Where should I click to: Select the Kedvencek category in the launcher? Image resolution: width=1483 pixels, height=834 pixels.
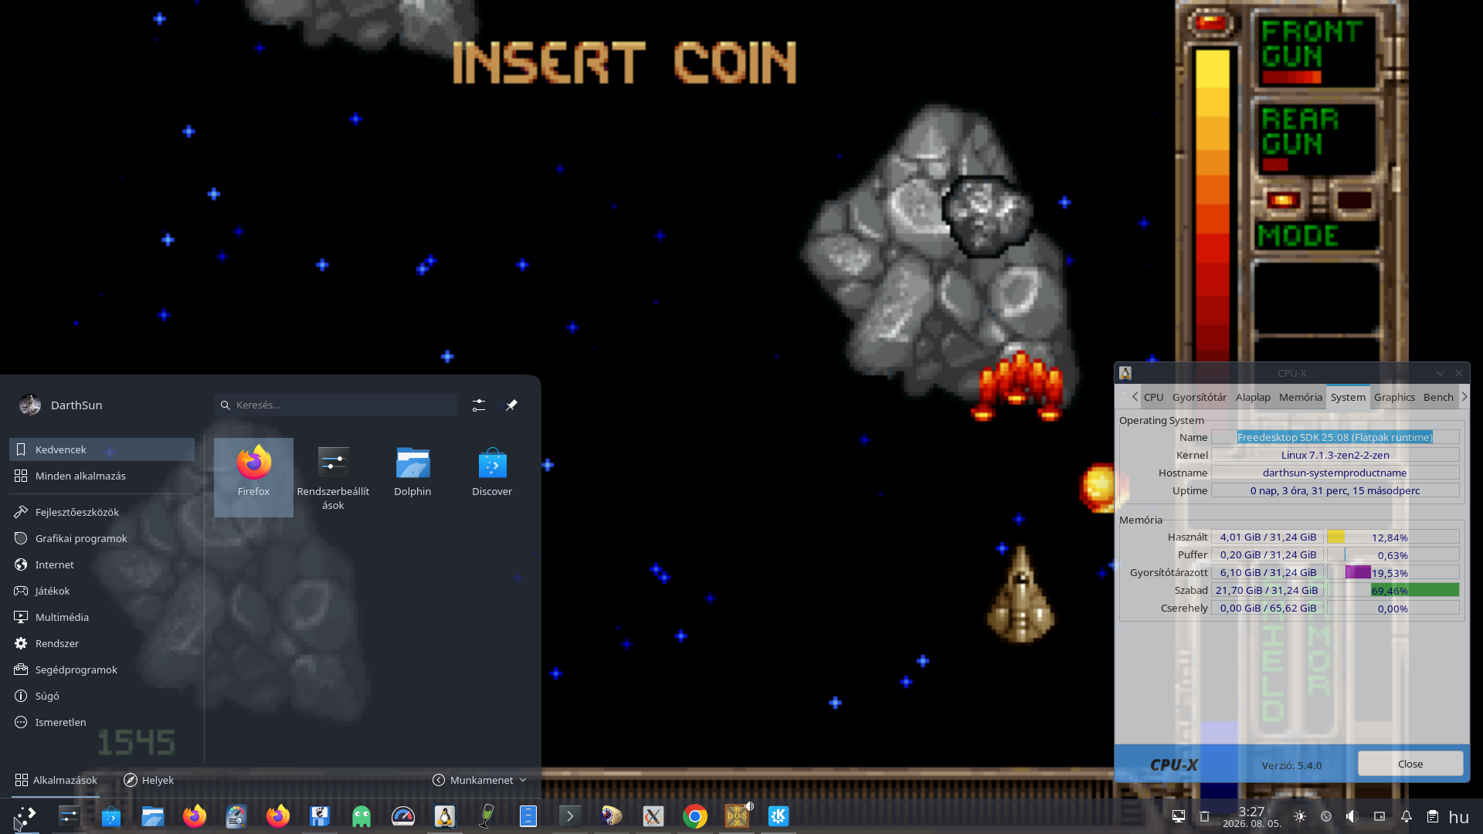coord(102,449)
